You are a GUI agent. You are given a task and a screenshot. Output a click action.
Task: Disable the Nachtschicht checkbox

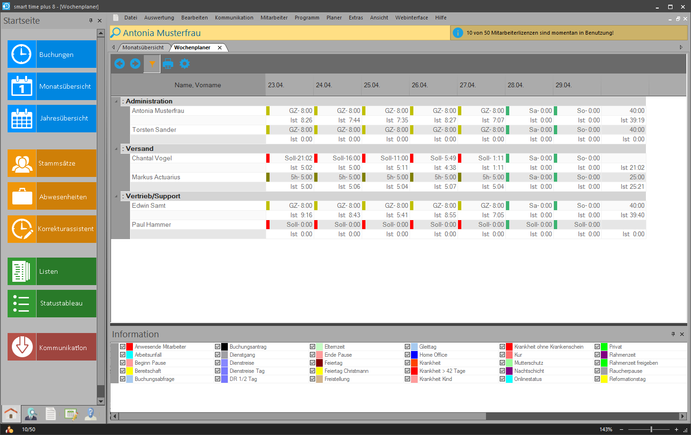click(503, 371)
